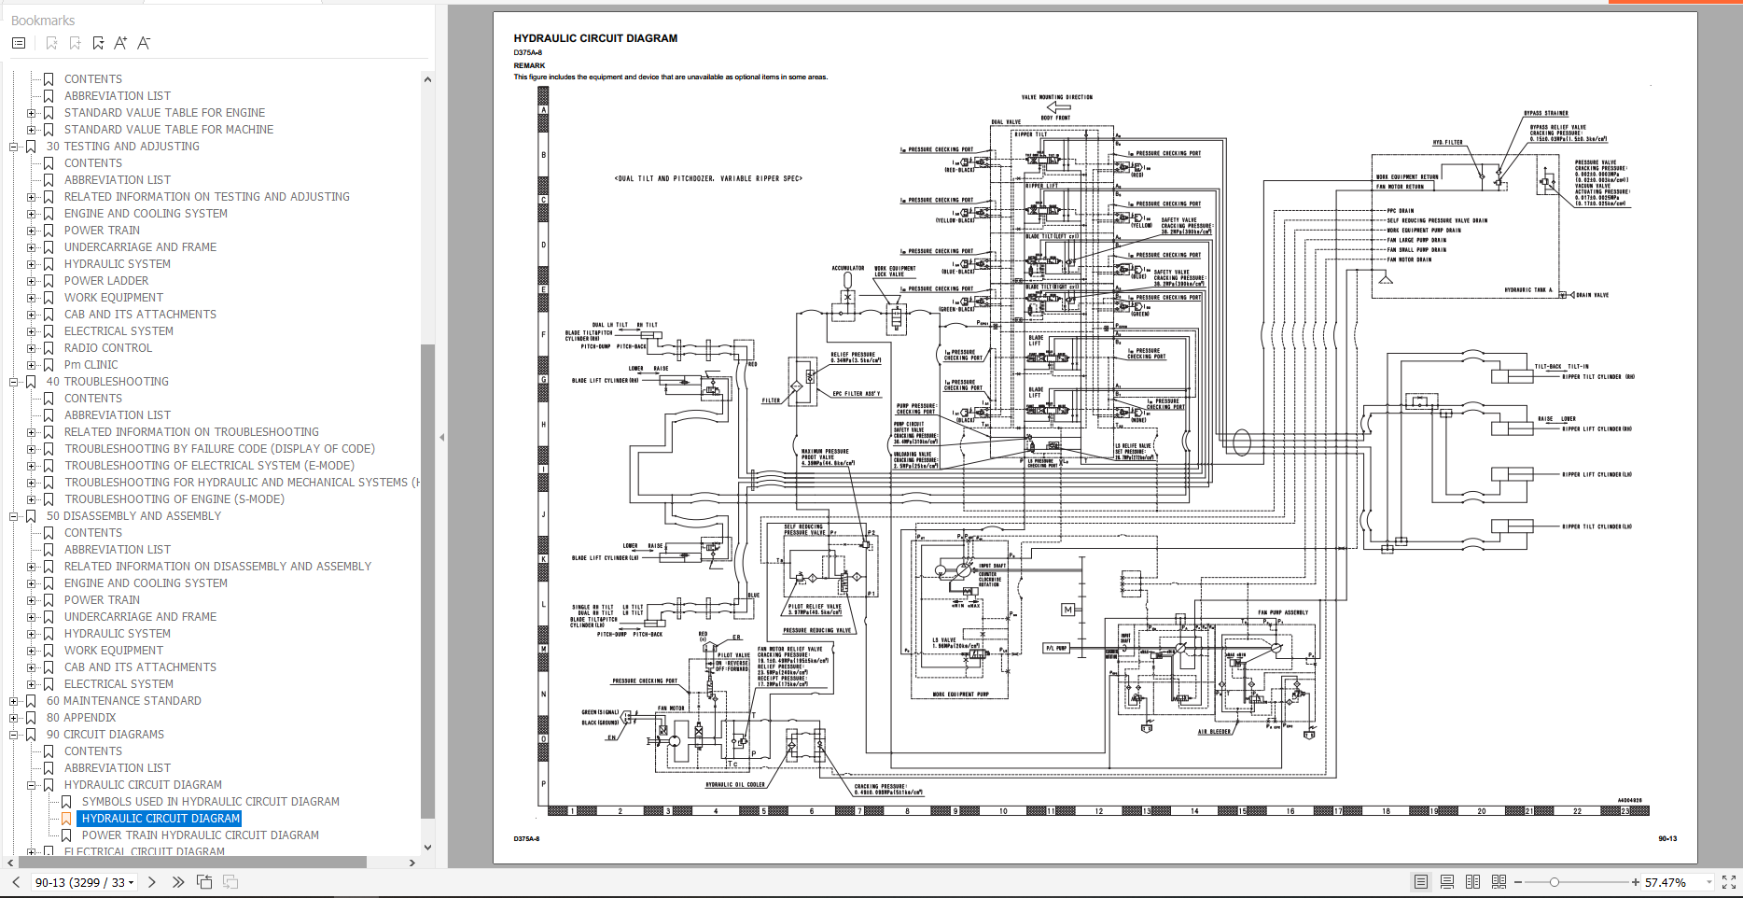This screenshot has width=1743, height=898.
Task: Expand STANDARD VALUE TABLE FOR ENGINE node
Action: (31, 113)
